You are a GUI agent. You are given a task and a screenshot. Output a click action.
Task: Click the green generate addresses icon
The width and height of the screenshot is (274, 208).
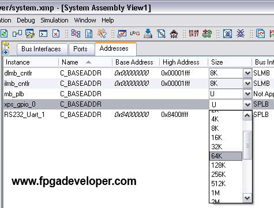coord(207,33)
